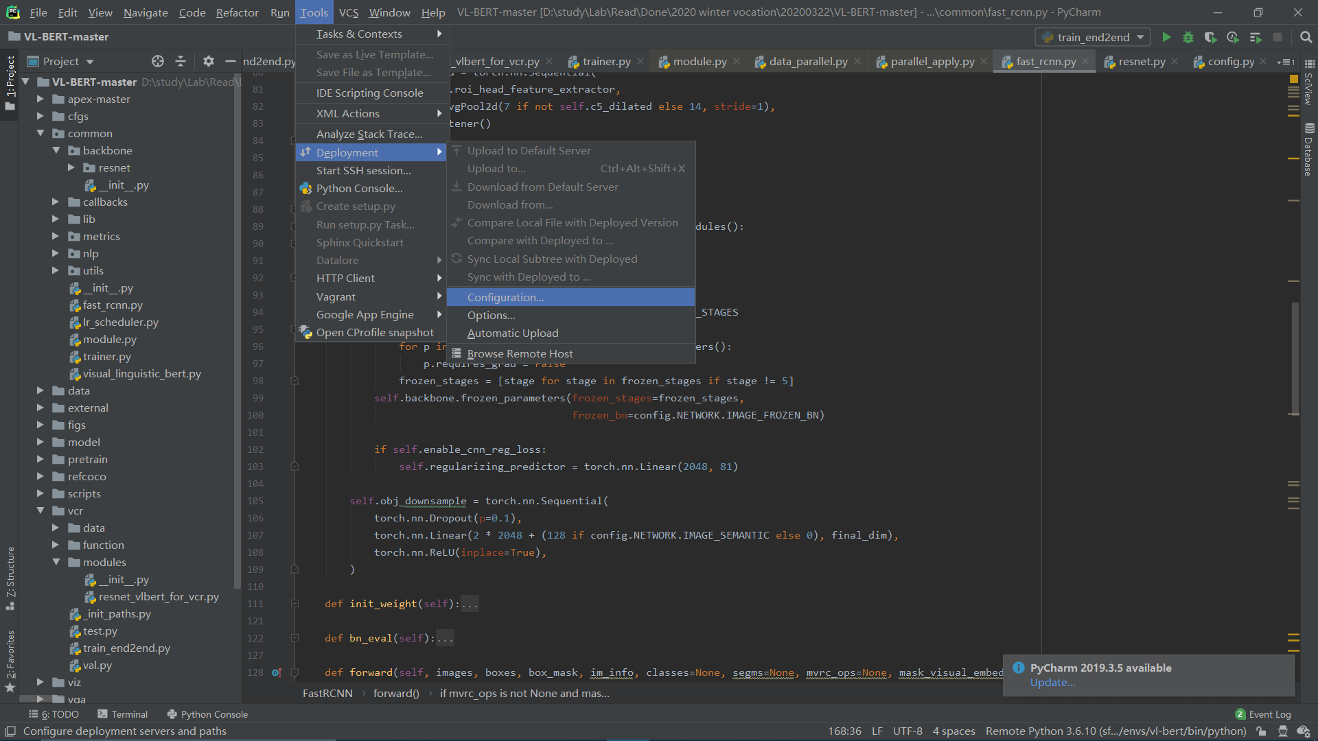Expand the apex-master folder
This screenshot has height=741, width=1318.
coord(40,99)
